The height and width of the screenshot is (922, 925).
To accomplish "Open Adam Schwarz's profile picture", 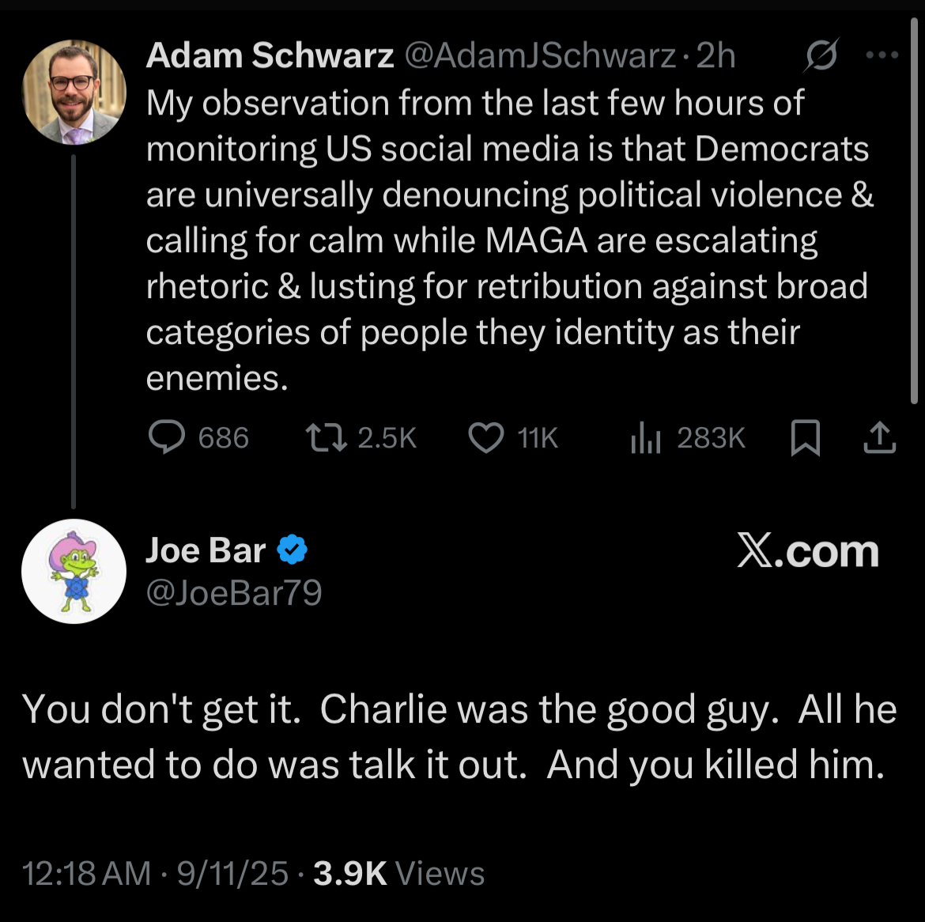I will click(x=74, y=92).
